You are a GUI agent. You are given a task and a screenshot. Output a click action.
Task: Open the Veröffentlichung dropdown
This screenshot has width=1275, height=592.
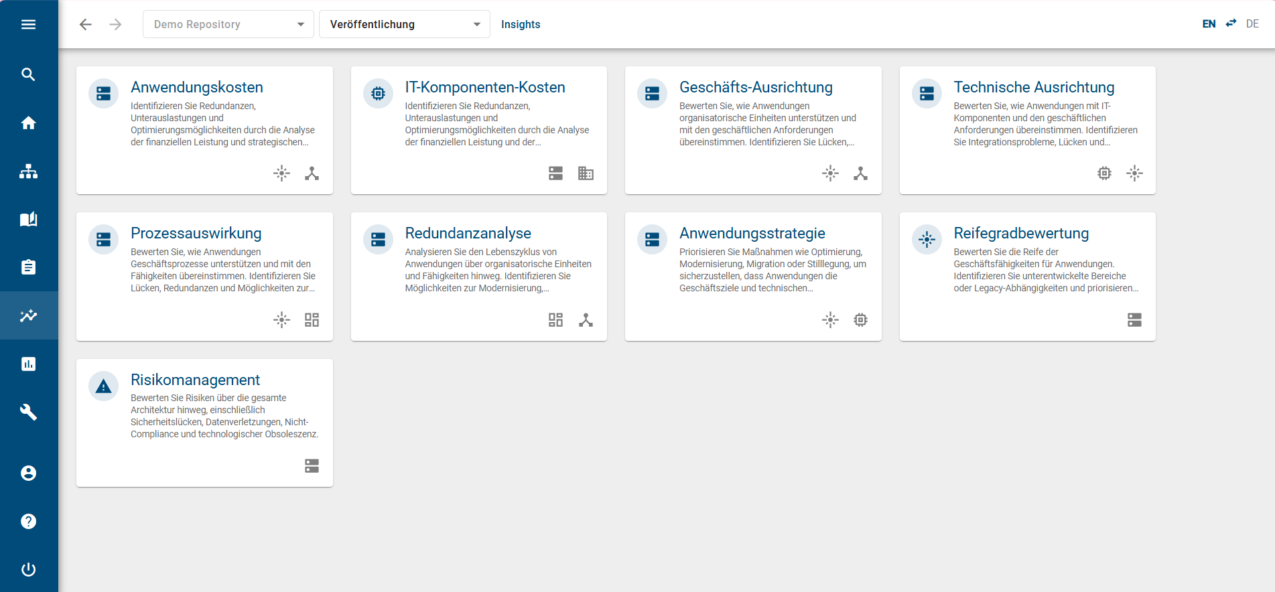[404, 25]
